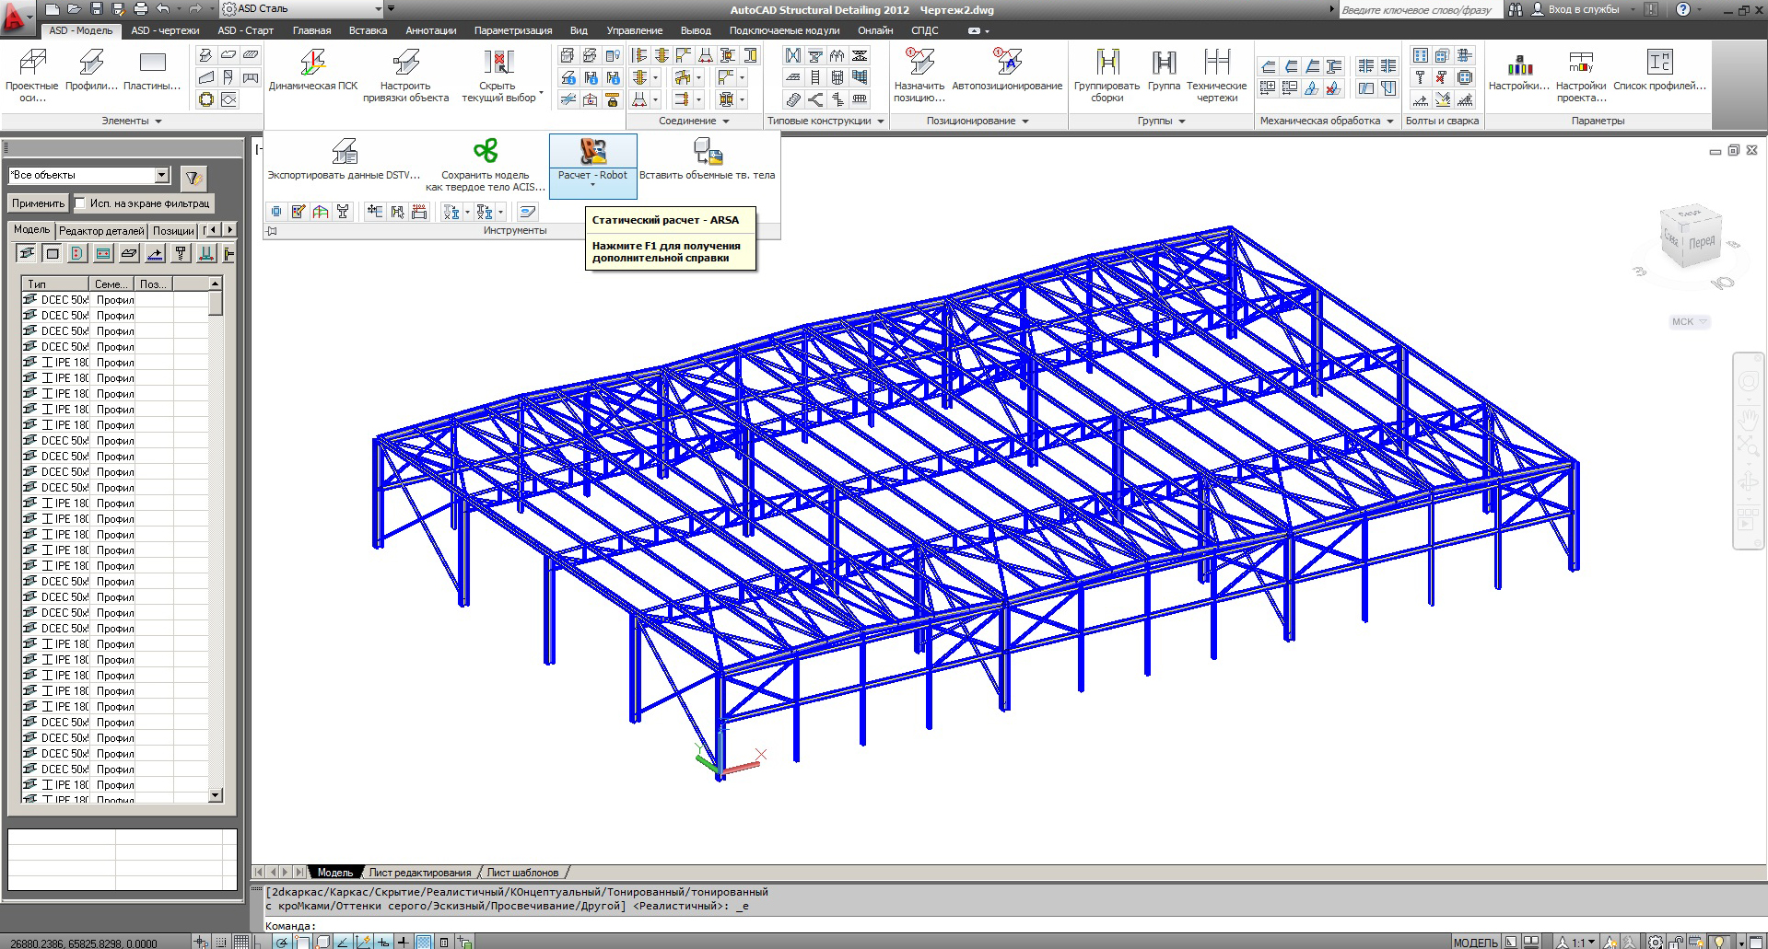Click the Тип column header

click(x=55, y=284)
